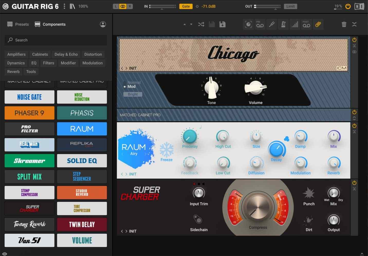Collapse the RAUM module
Image resolution: width=368 pixels, height=256 pixels.
(x=354, y=132)
